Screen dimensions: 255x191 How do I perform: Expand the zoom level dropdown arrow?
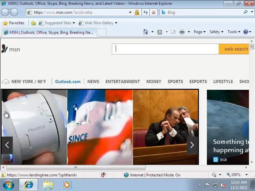click(x=246, y=175)
